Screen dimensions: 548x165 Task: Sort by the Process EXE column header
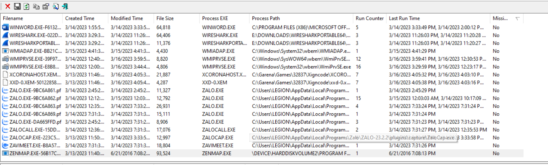point(224,19)
